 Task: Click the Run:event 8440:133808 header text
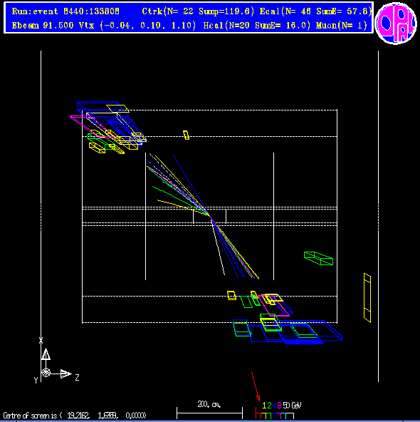[65, 11]
